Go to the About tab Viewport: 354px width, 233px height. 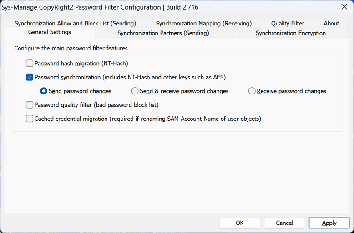331,23
